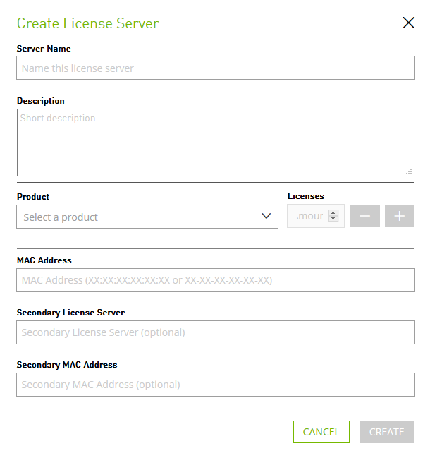This screenshot has width=430, height=458.
Task: Focus the Licenses amount number field
Action: [308, 217]
